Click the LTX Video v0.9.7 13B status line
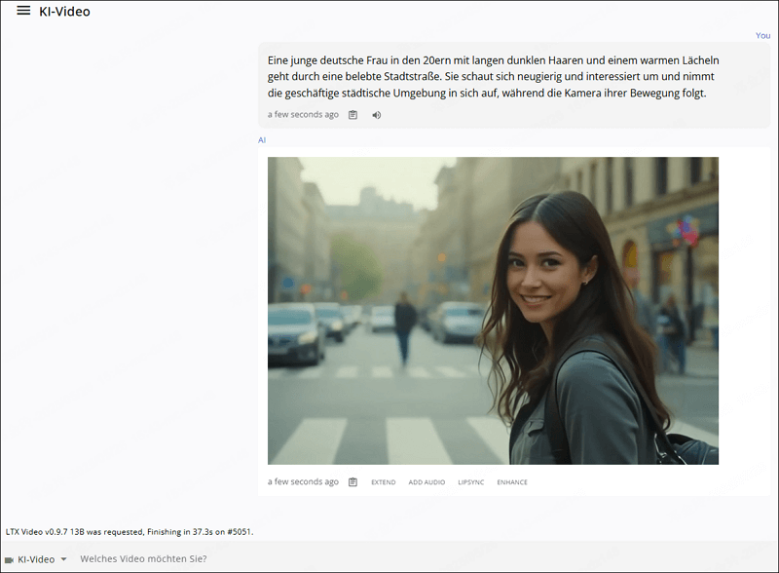Viewport: 779px width, 573px height. (x=130, y=532)
